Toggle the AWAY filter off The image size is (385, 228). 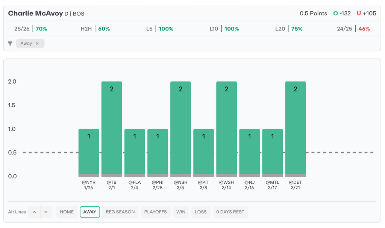point(90,212)
